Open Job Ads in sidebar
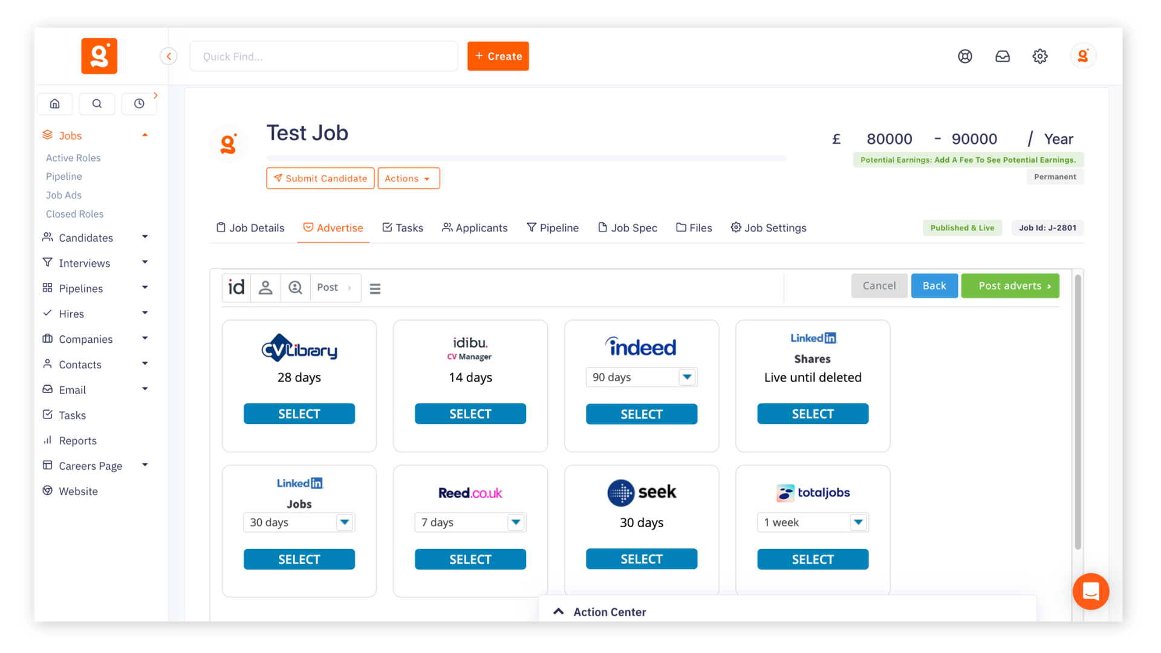 (63, 195)
